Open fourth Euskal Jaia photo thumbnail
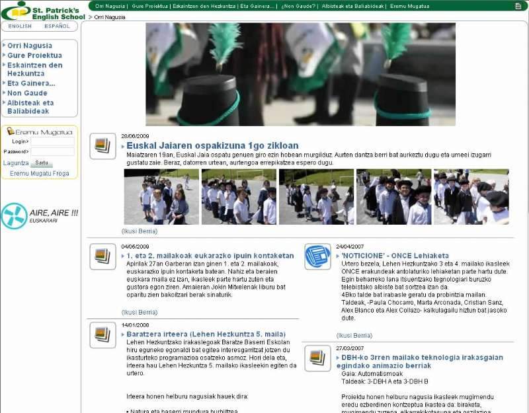Screen dimensions: 529x413 click(393, 197)
